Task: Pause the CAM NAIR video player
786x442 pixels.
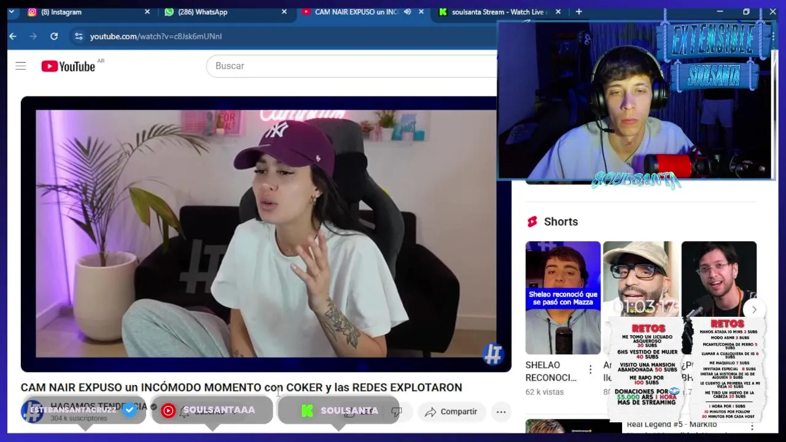Action: tap(266, 234)
